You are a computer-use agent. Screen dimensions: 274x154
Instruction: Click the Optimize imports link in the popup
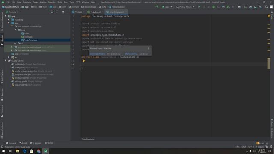click(98, 54)
